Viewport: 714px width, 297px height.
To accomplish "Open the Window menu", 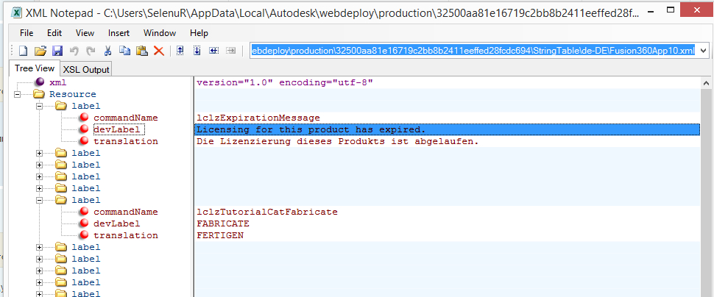I will [x=160, y=33].
